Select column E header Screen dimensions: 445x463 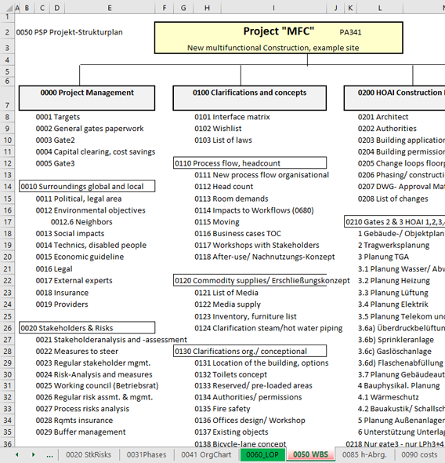[x=110, y=8]
